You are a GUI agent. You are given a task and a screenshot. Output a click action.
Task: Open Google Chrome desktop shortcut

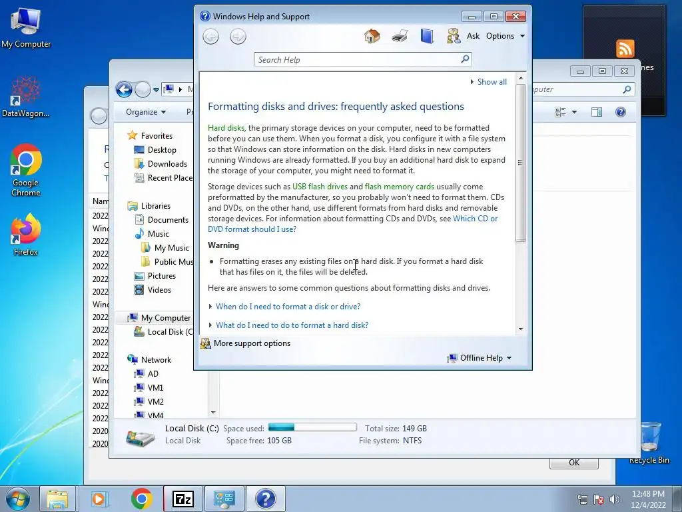tap(26, 170)
